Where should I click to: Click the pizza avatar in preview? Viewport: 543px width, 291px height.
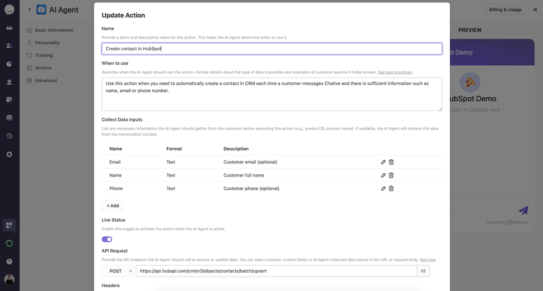click(x=470, y=82)
